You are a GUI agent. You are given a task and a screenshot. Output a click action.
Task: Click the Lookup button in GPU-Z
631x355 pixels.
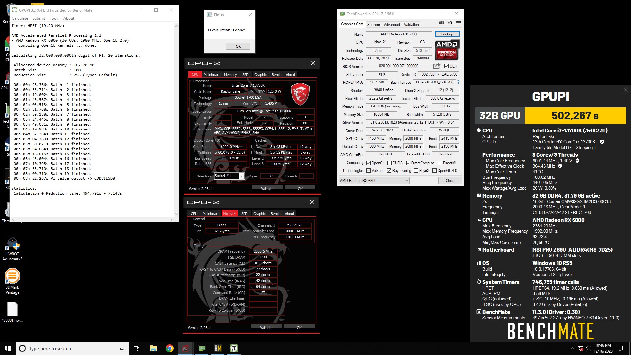[x=447, y=34]
